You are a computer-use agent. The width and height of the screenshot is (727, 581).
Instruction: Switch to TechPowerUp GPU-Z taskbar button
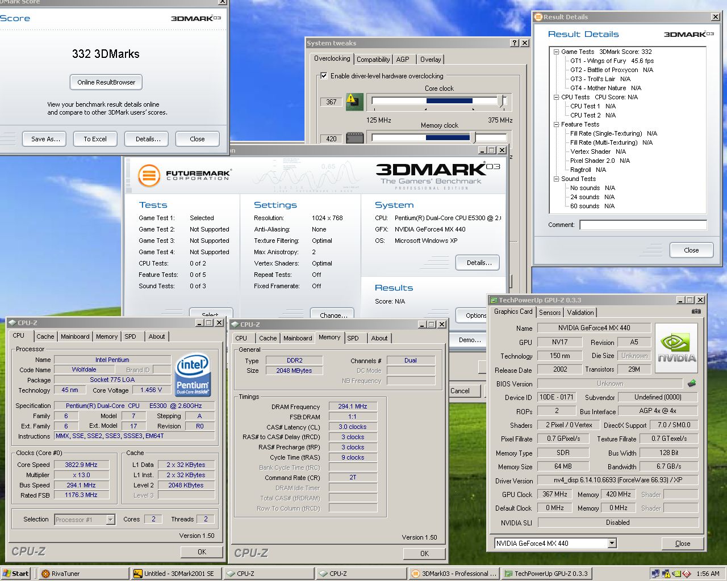pos(546,574)
